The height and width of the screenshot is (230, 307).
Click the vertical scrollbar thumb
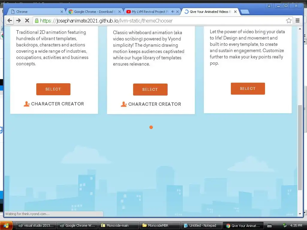point(300,148)
